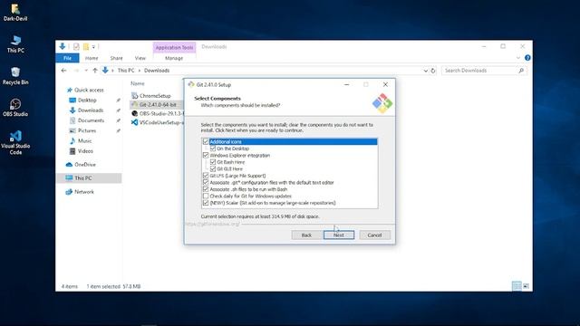The width and height of the screenshot is (580, 326).
Task: Click the Explorer help question mark icon
Action: pyautogui.click(x=527, y=58)
